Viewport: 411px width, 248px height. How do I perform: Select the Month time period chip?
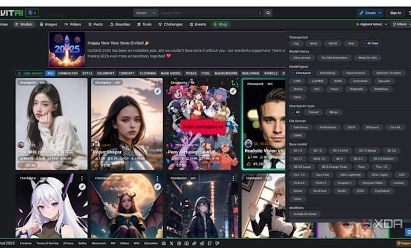[332, 43]
